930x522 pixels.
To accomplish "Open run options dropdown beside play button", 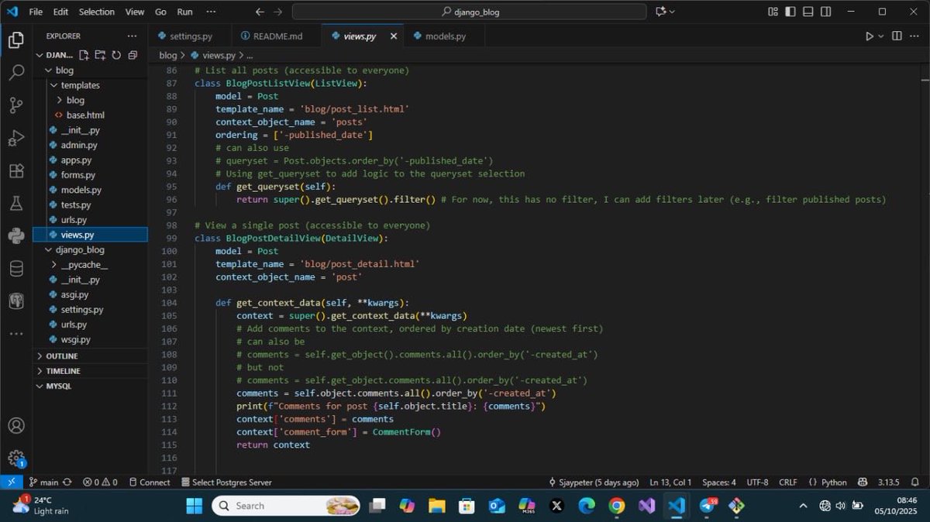I will [x=881, y=36].
